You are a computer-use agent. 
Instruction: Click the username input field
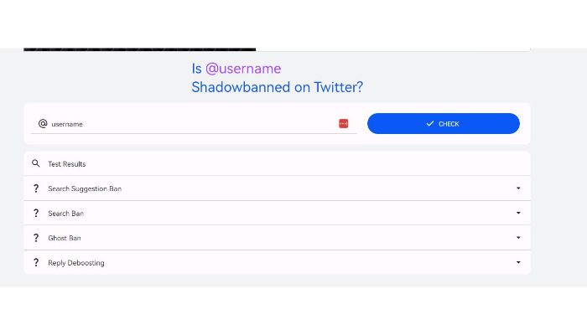pos(194,124)
